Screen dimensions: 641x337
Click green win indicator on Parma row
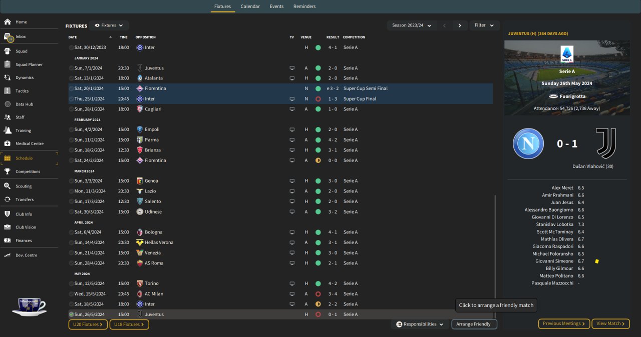[x=318, y=140]
